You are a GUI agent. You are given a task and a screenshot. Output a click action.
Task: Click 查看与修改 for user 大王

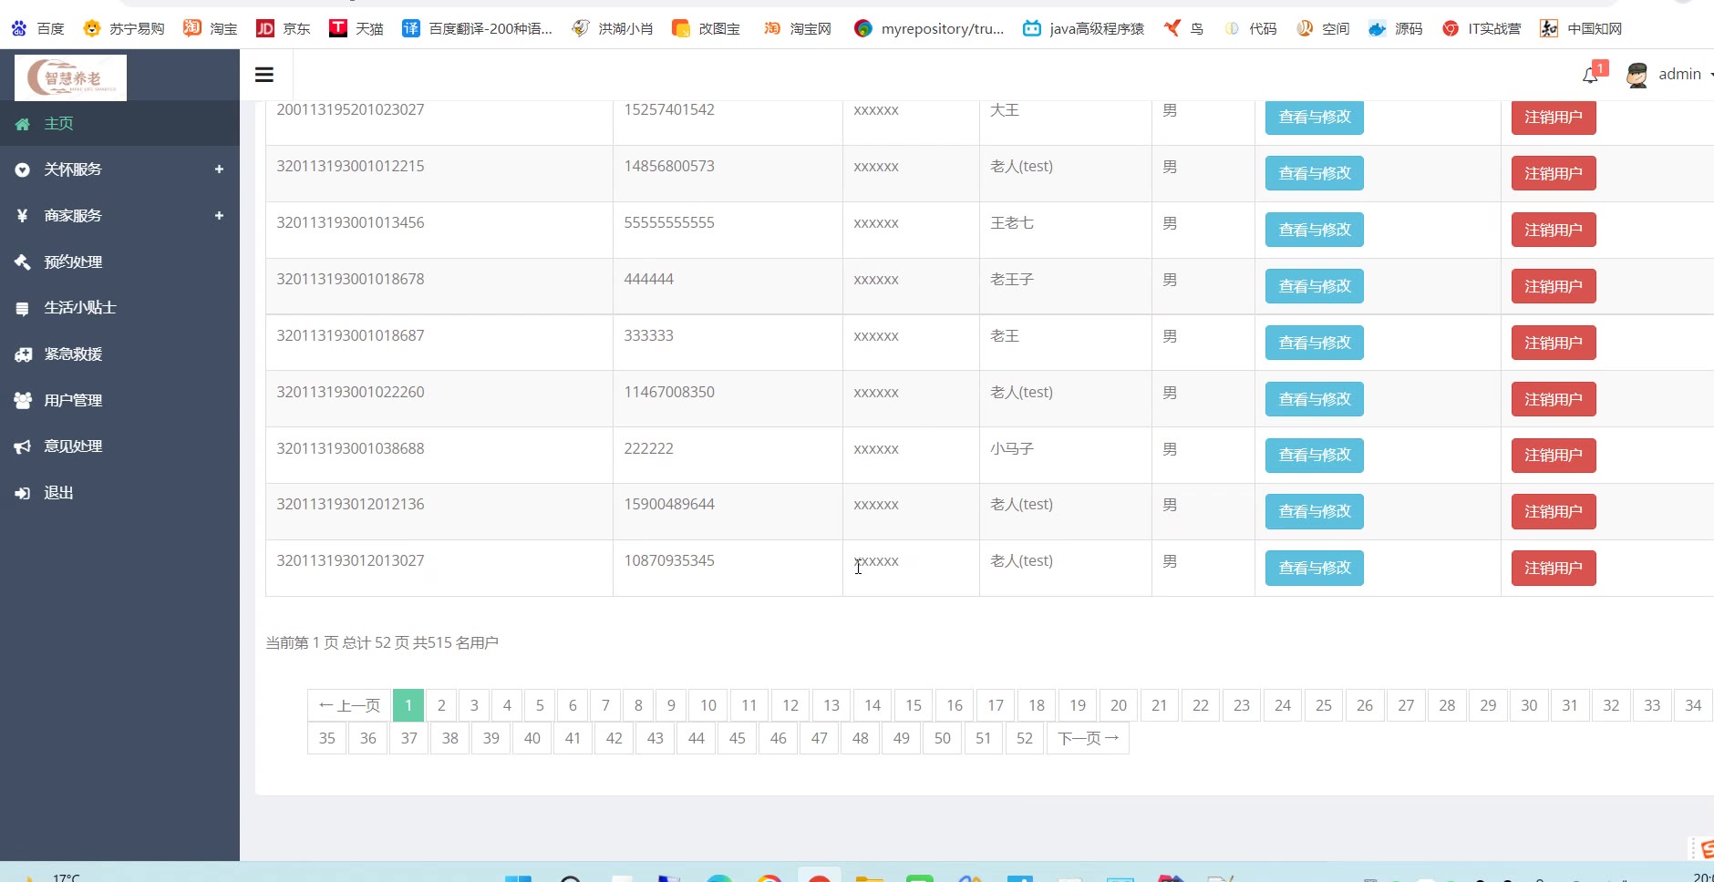1314,117
